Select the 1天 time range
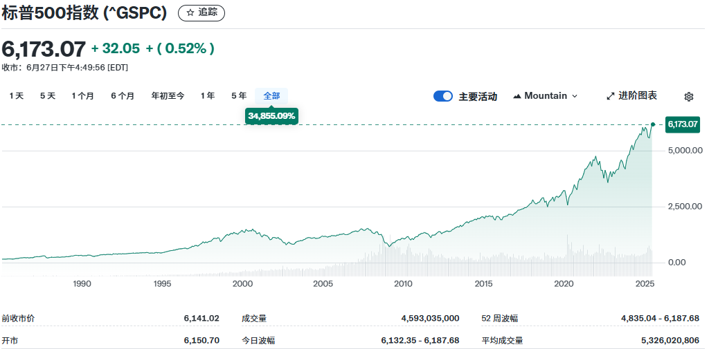Image resolution: width=709 pixels, height=349 pixels. coord(17,95)
